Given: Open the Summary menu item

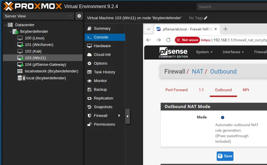Looking at the screenshot, I should pos(105,29).
